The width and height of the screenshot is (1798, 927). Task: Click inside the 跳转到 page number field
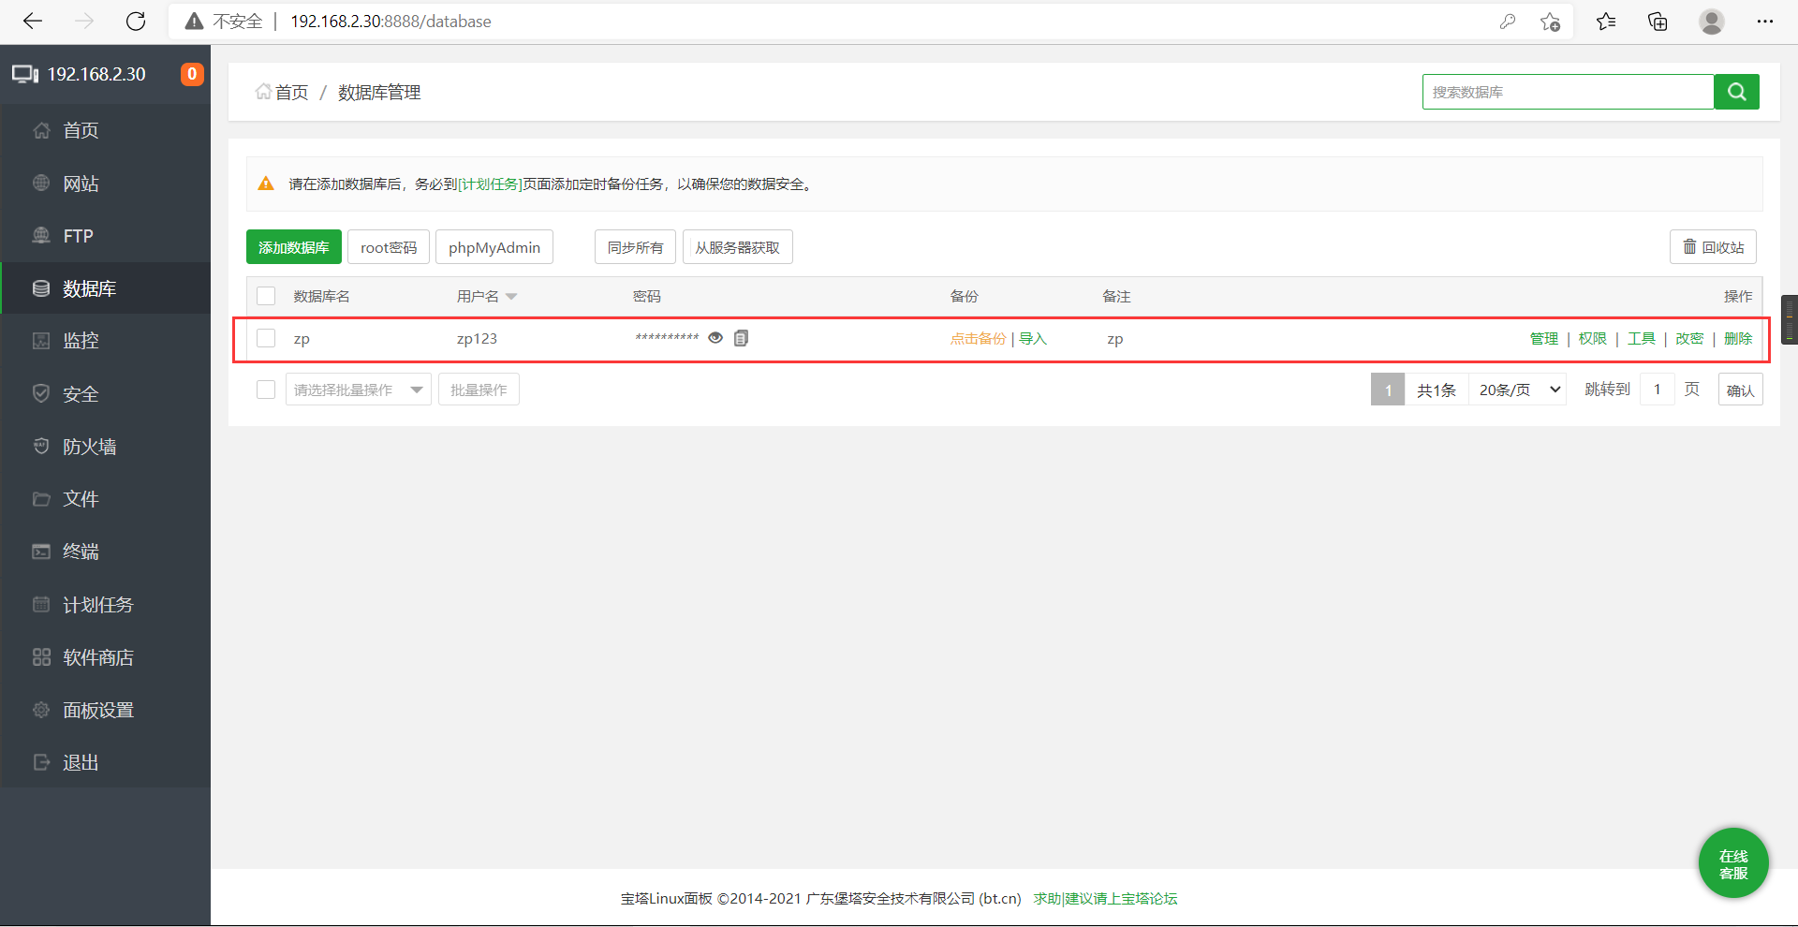pyautogui.click(x=1657, y=389)
